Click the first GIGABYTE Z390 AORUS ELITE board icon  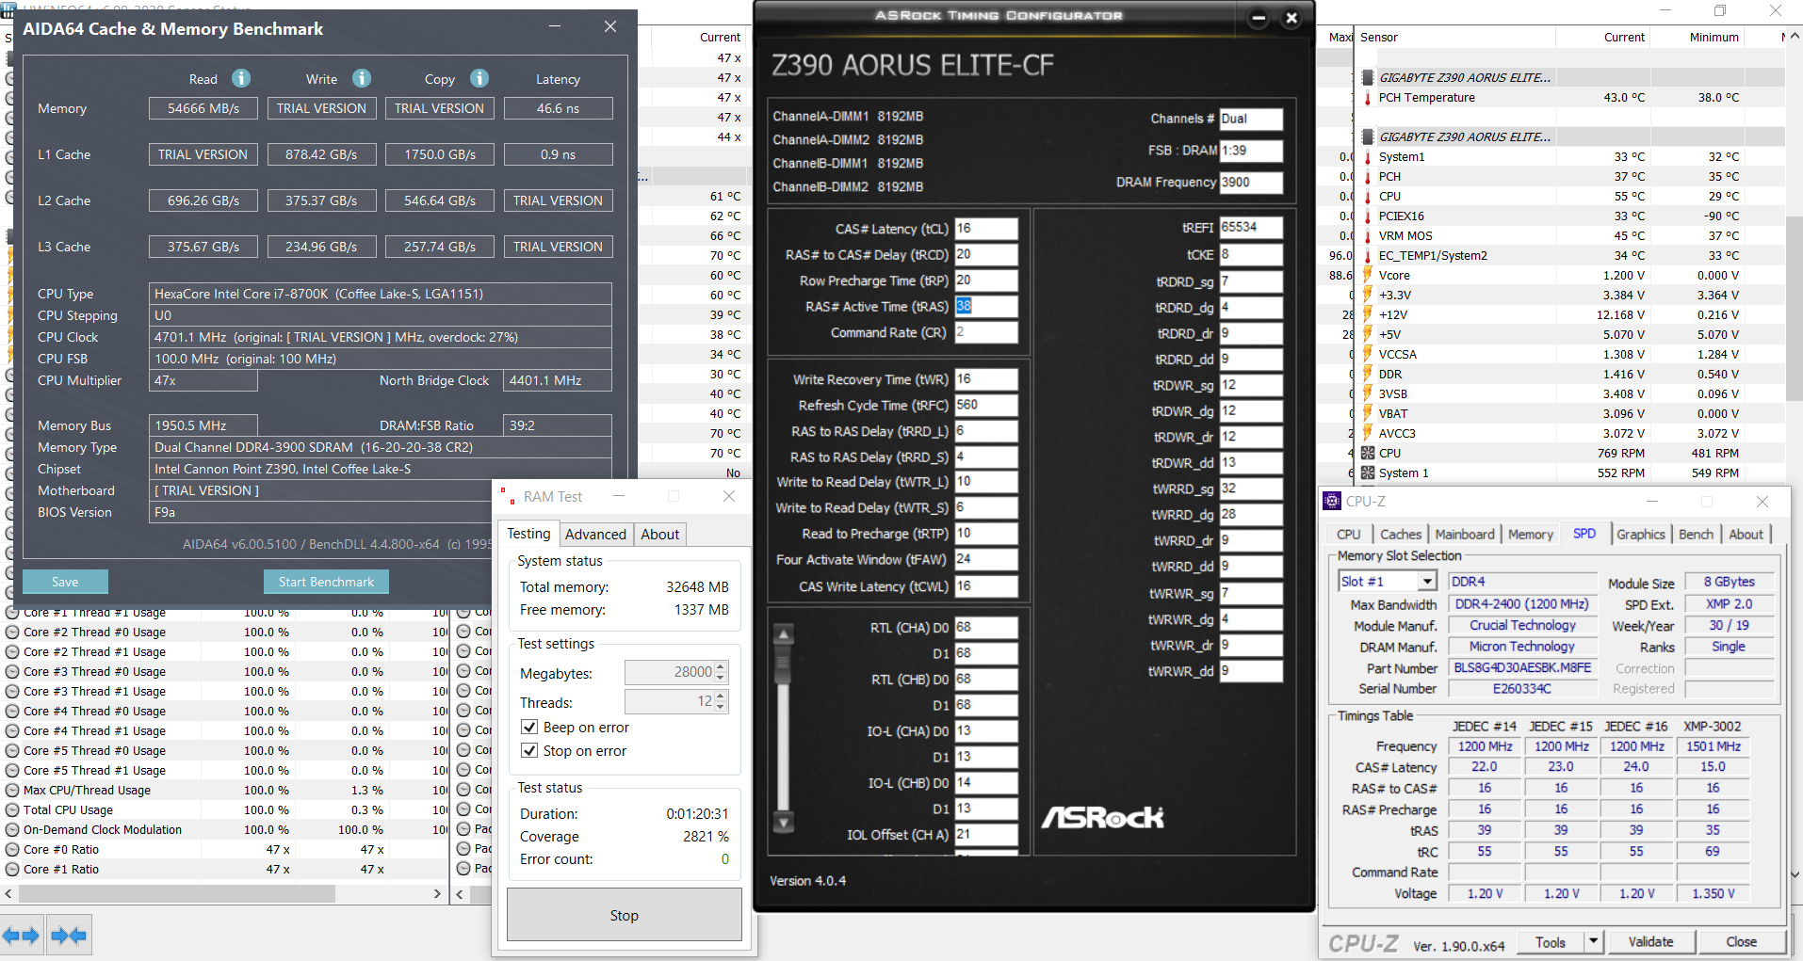(1367, 78)
